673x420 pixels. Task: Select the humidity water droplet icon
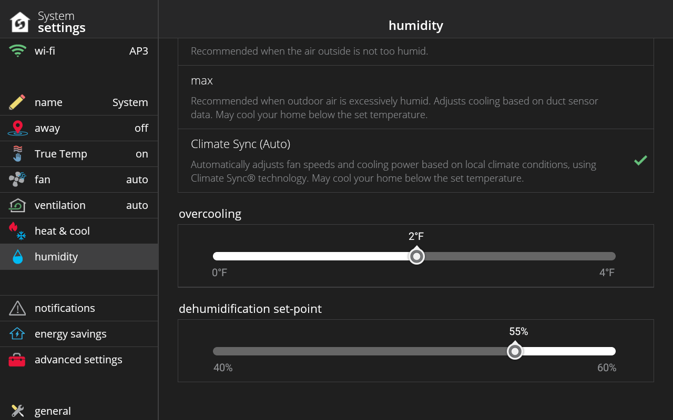[x=17, y=256]
